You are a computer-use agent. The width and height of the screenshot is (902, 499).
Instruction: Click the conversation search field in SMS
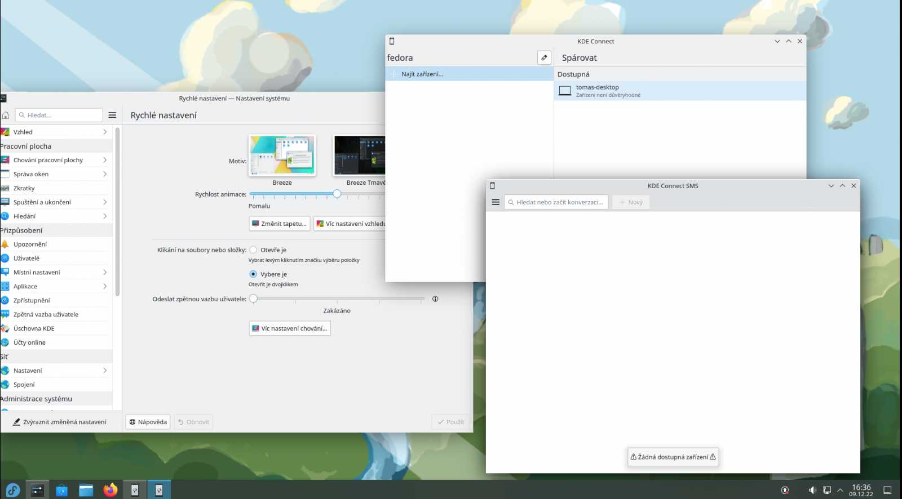[556, 202]
